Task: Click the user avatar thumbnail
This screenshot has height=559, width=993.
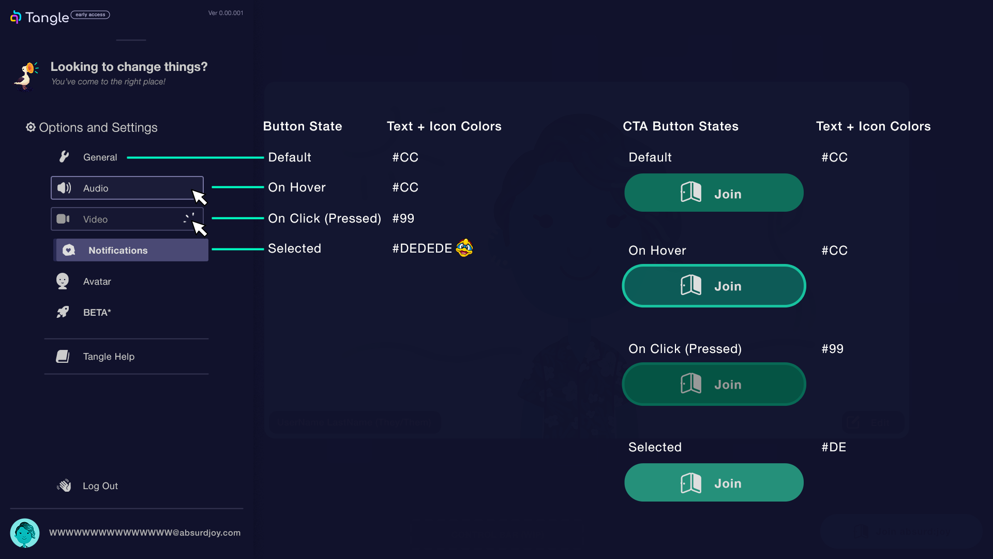Action: point(25,533)
